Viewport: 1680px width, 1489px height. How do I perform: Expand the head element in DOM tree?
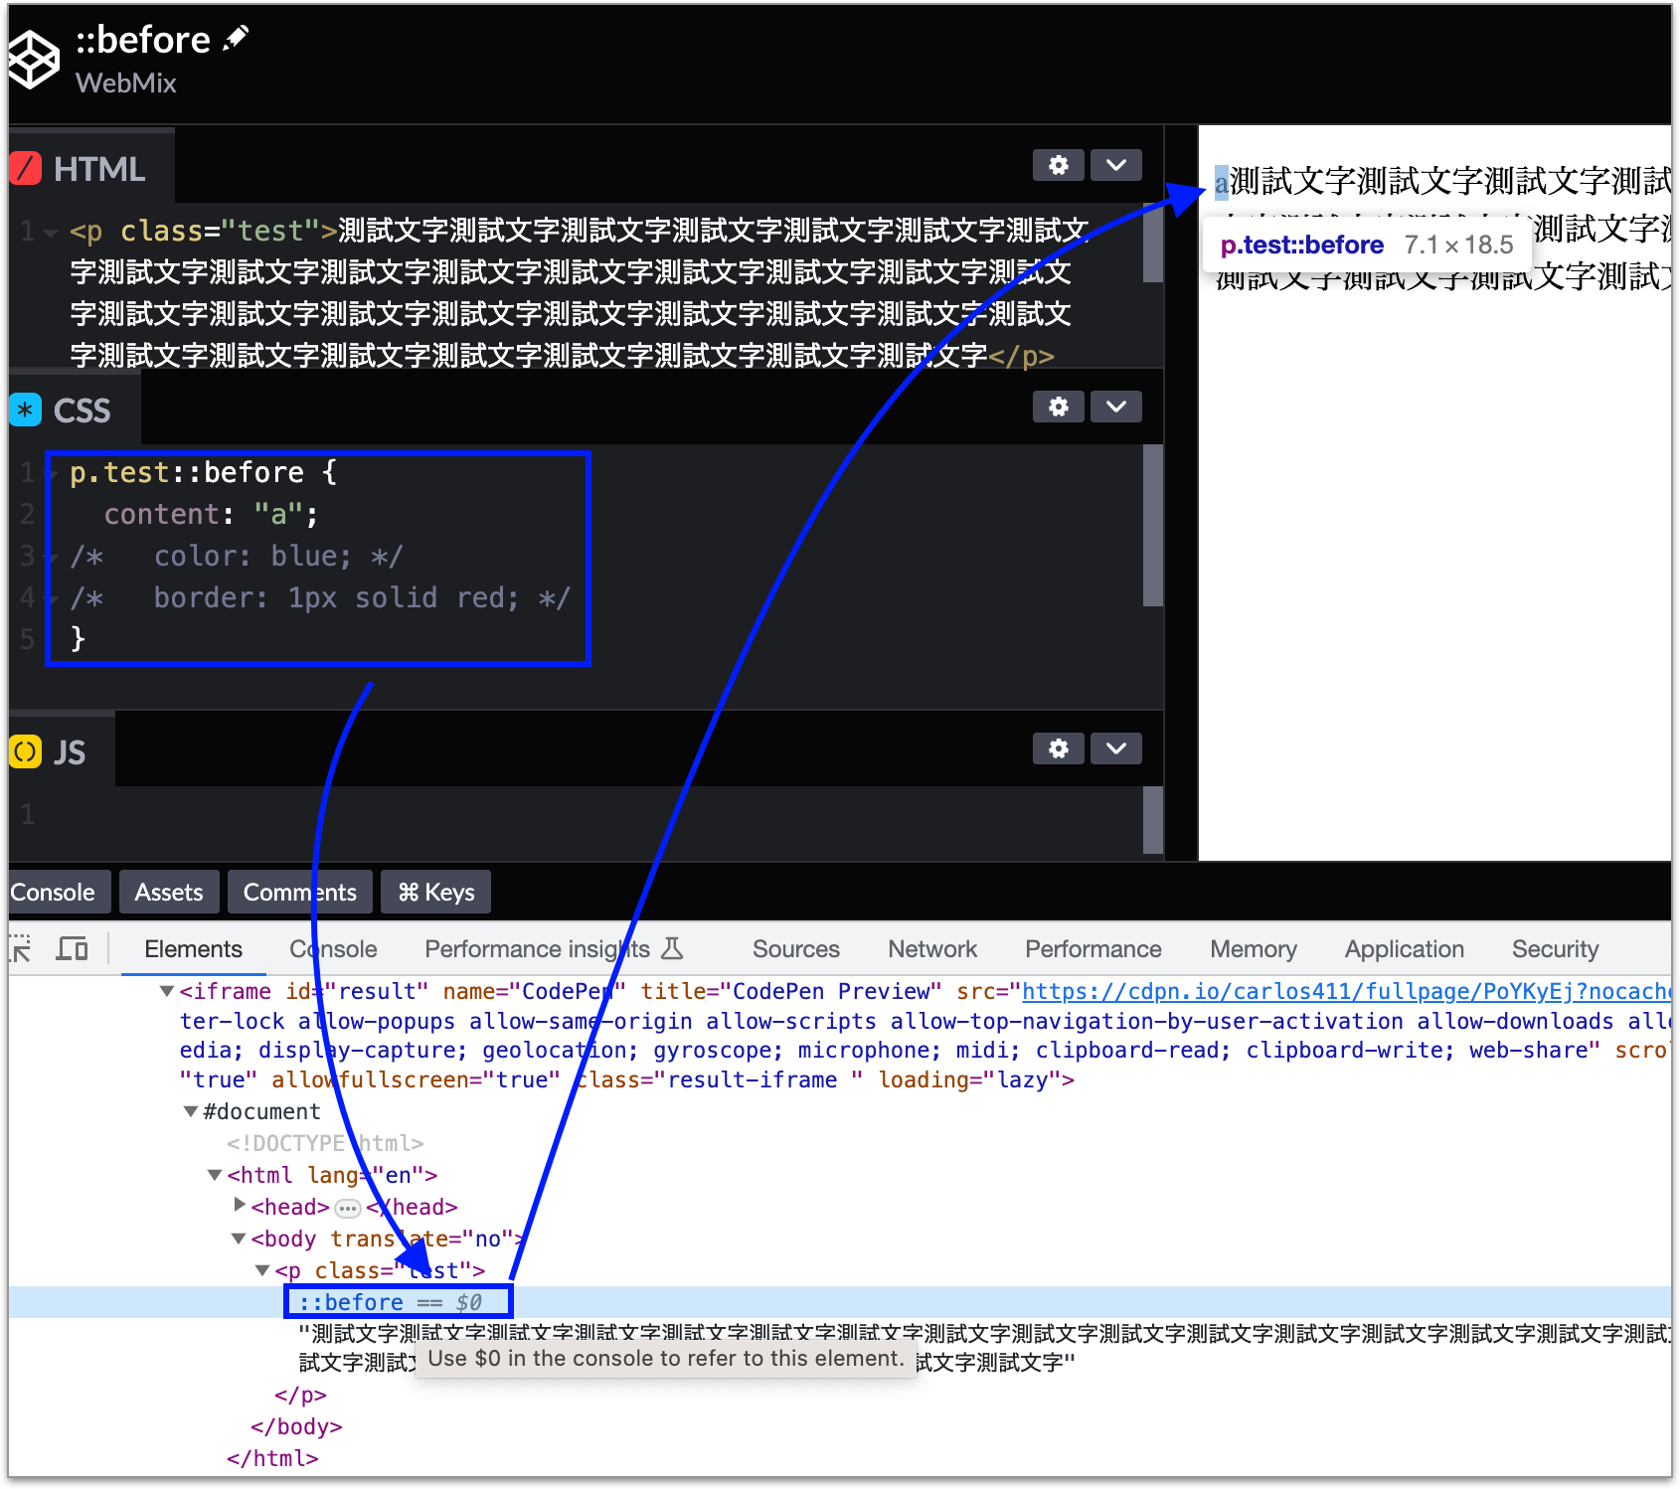240,1205
